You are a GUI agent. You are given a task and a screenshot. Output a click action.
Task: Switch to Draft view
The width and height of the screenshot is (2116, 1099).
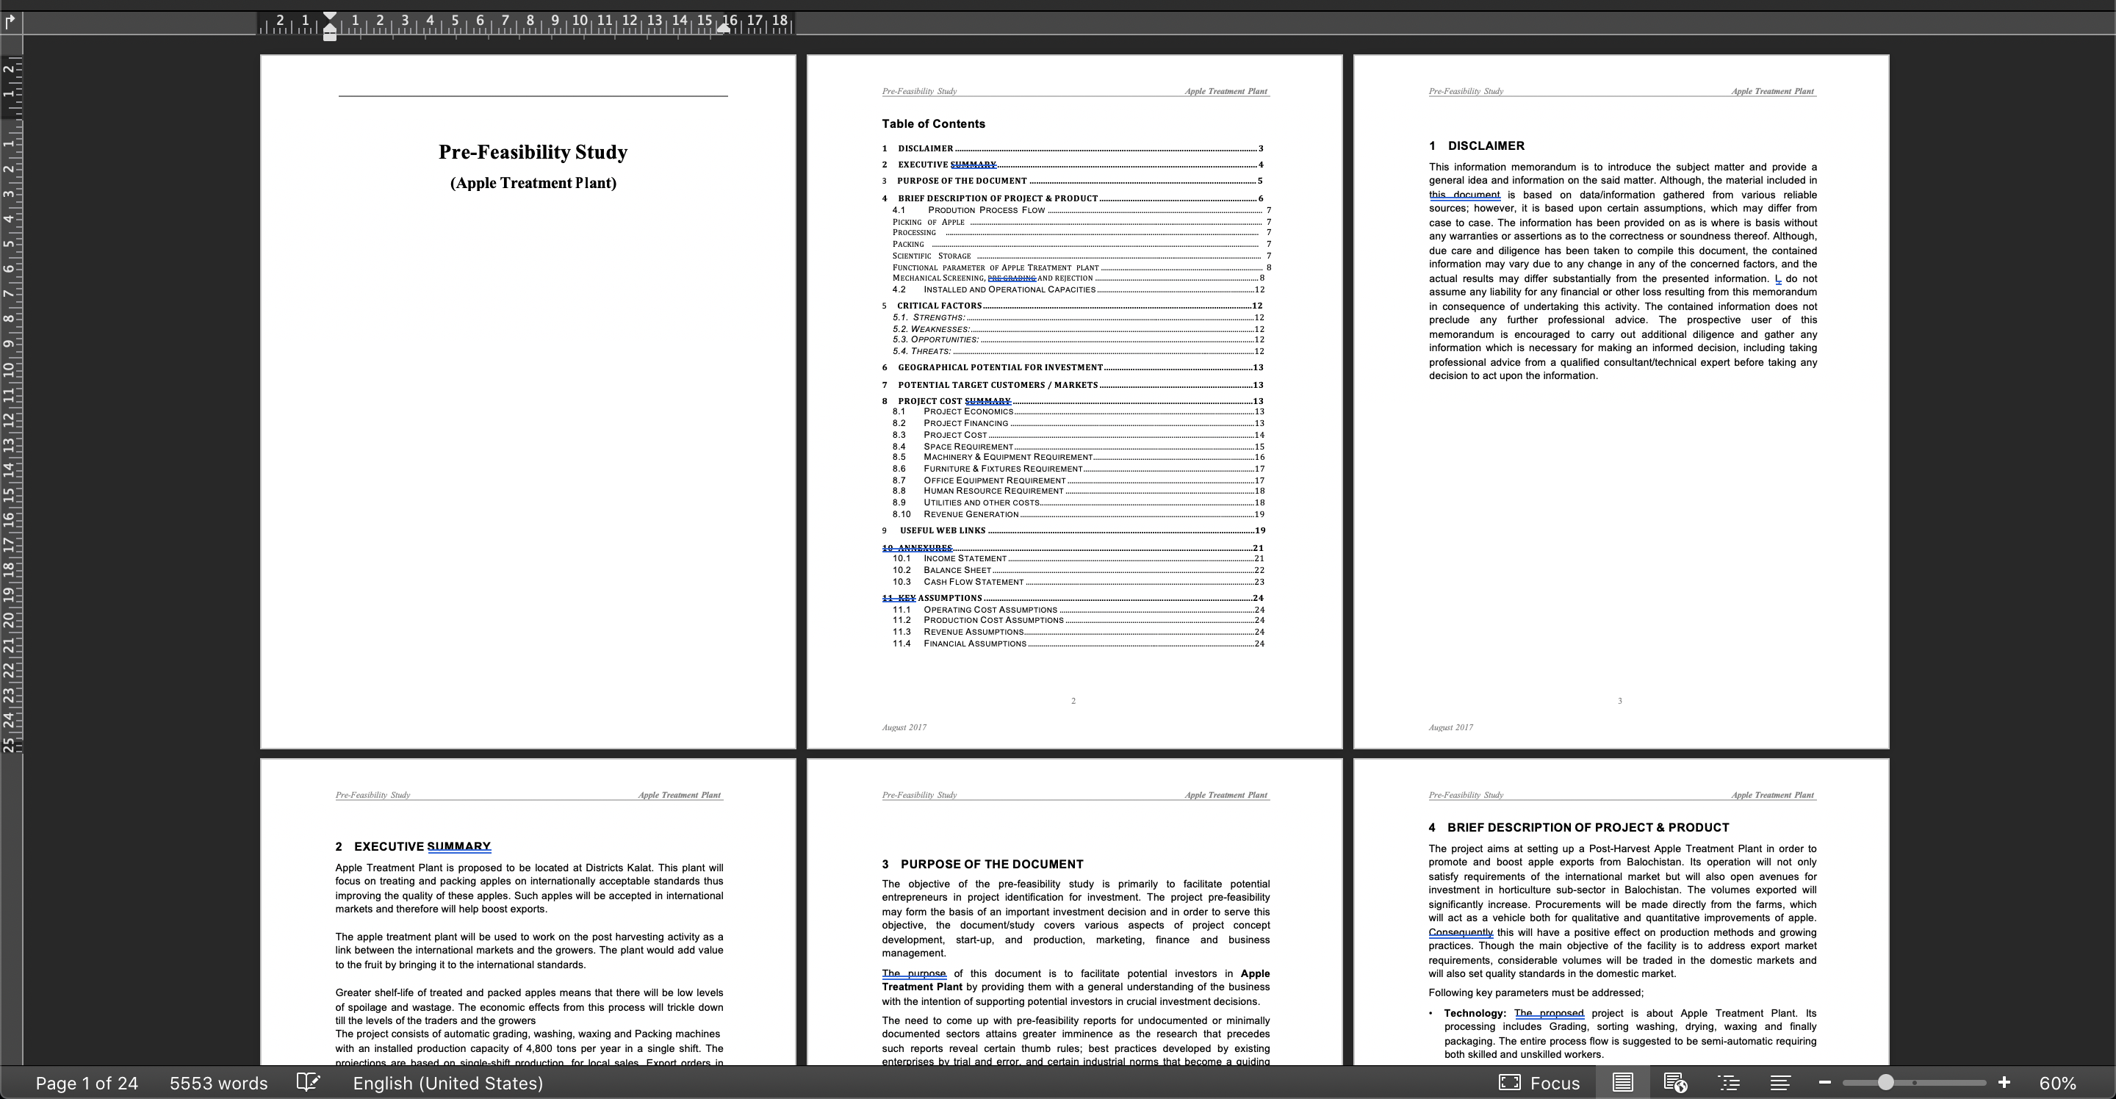point(1780,1083)
